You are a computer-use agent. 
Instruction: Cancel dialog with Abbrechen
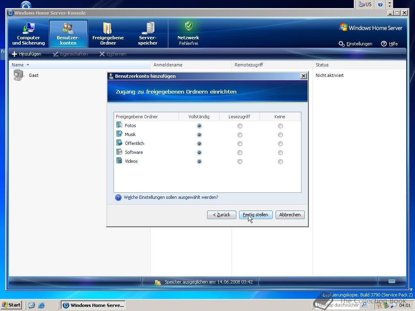tap(290, 215)
